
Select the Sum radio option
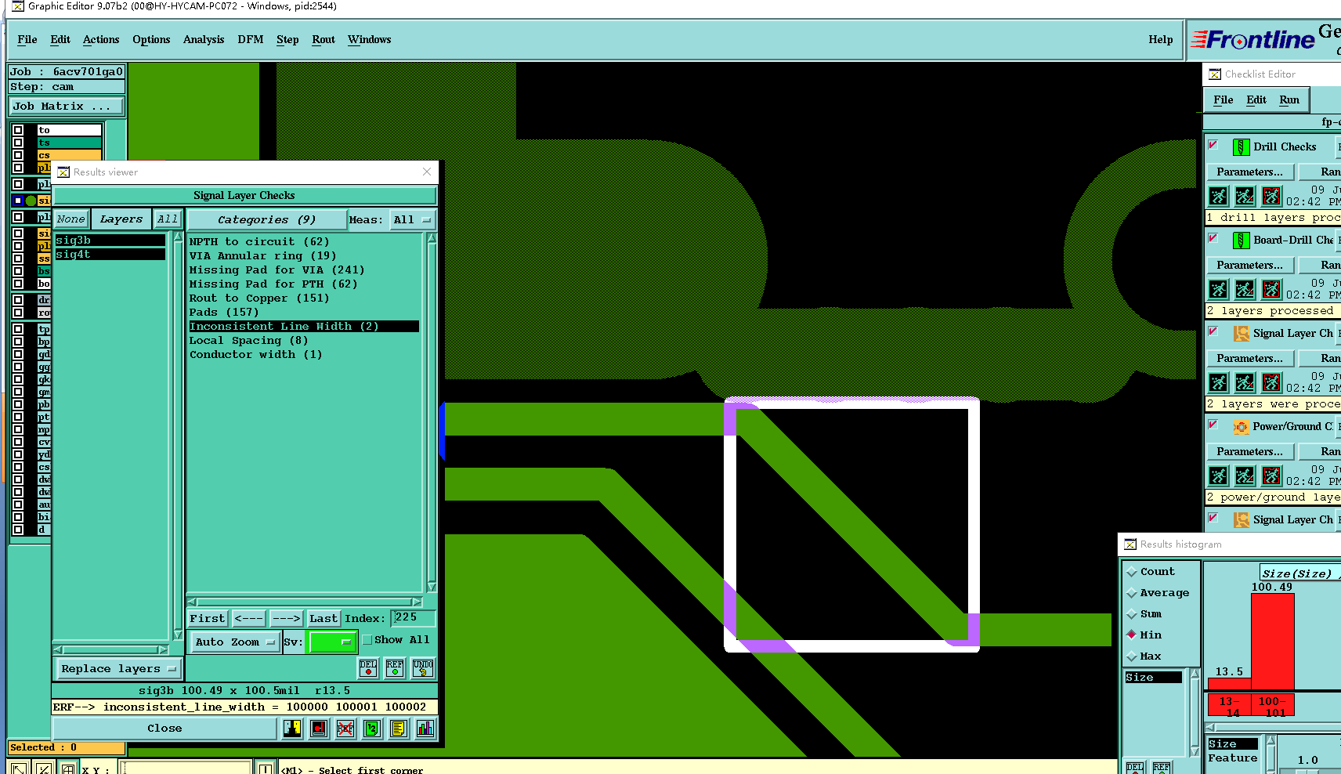[x=1132, y=614]
